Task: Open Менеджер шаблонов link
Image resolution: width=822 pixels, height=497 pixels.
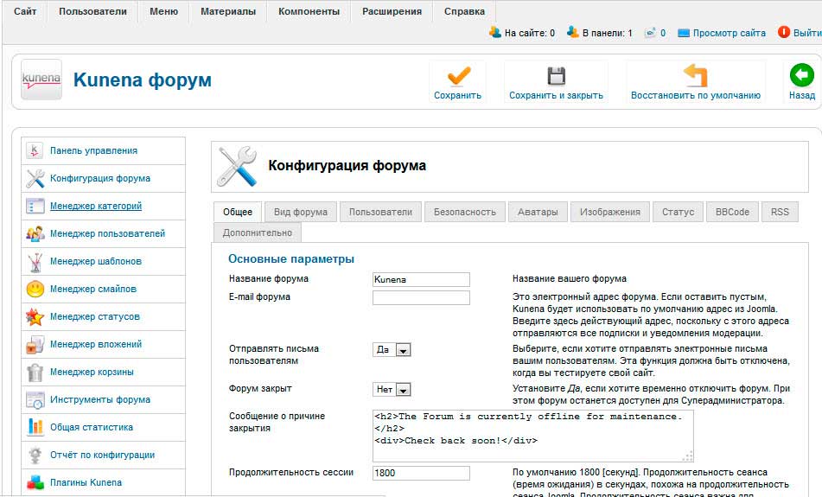Action: 96,262
